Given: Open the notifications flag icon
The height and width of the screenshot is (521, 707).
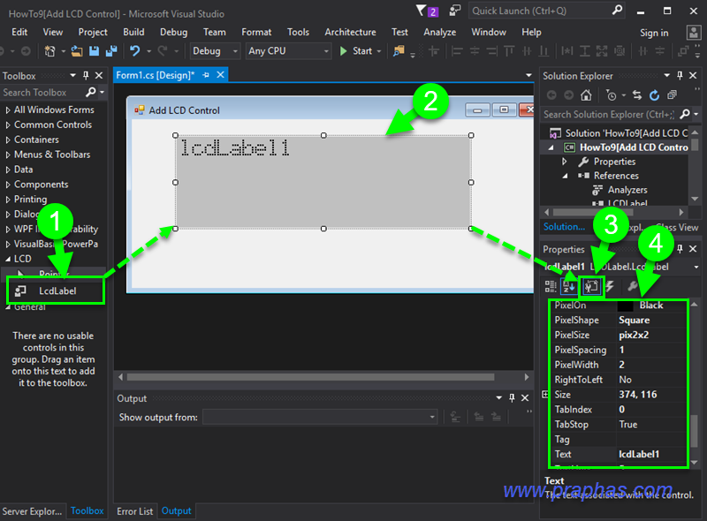Looking at the screenshot, I should pos(422,10).
